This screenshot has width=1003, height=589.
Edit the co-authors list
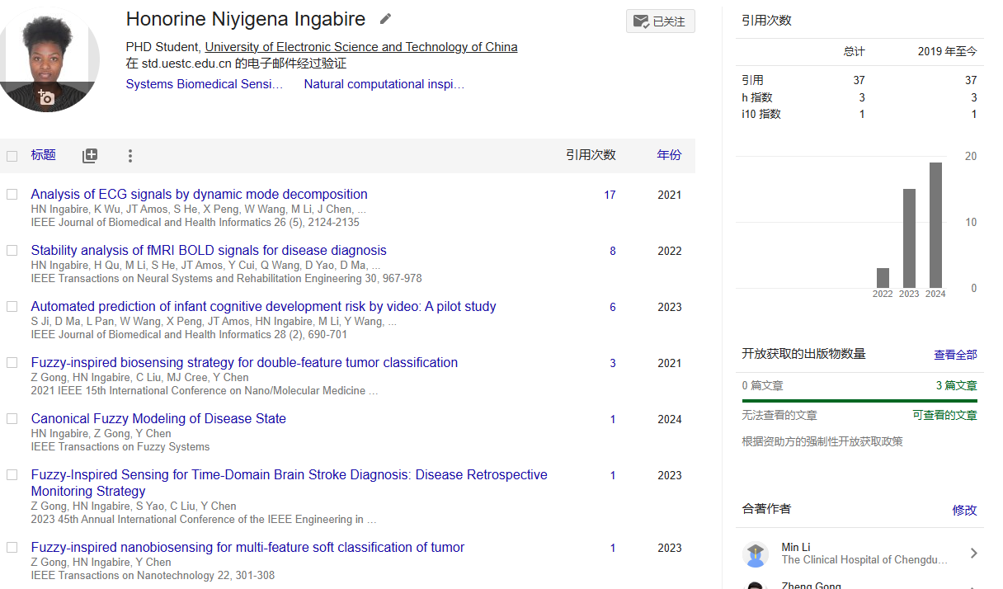(964, 510)
